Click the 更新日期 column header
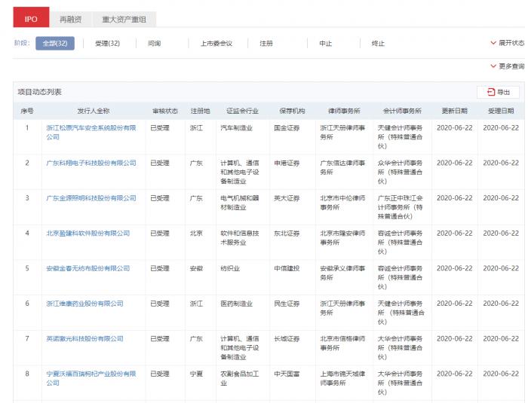This screenshot has height=403, width=528. point(454,111)
